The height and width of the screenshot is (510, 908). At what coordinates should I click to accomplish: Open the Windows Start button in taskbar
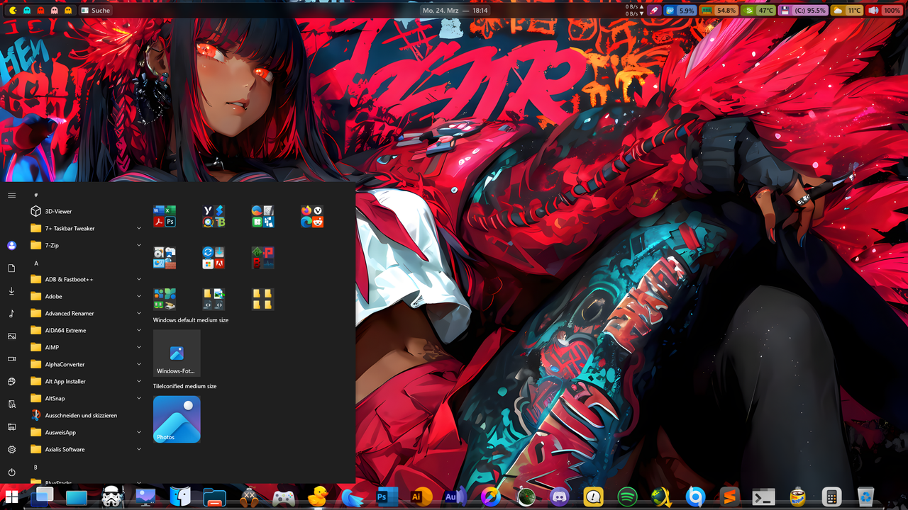tap(11, 496)
